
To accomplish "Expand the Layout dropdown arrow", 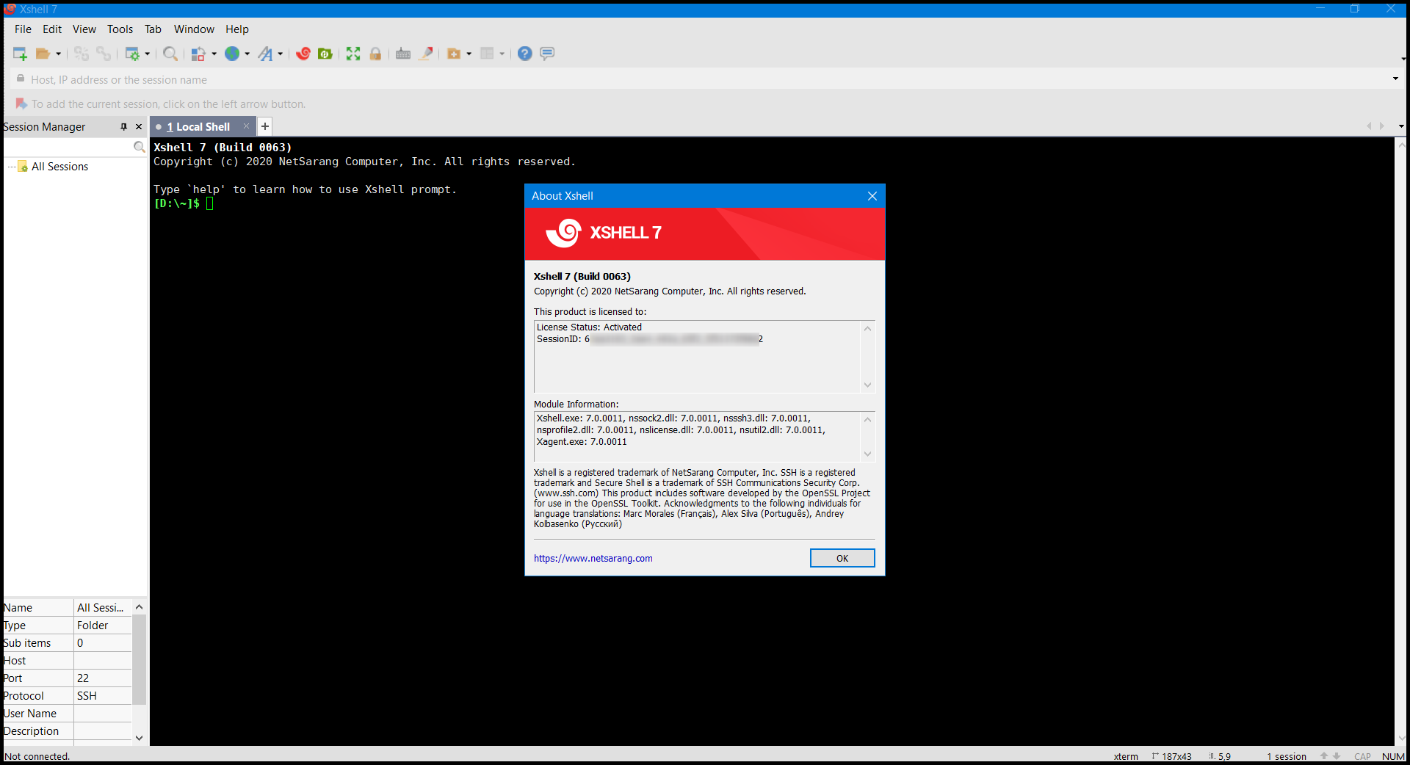I will pyautogui.click(x=502, y=54).
